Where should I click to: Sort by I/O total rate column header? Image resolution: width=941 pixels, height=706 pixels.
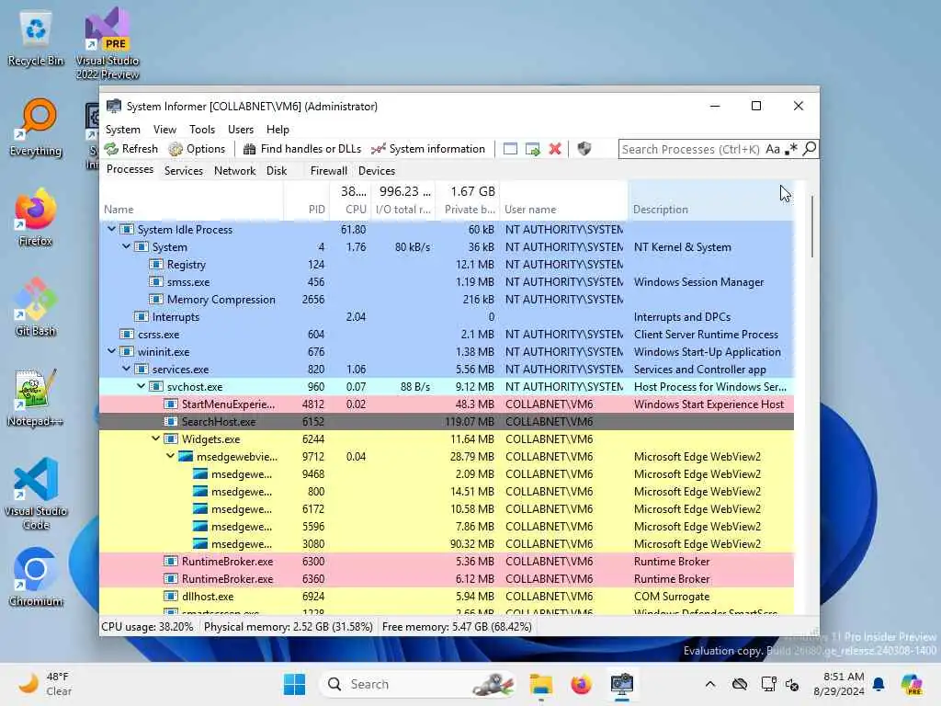[x=403, y=201]
